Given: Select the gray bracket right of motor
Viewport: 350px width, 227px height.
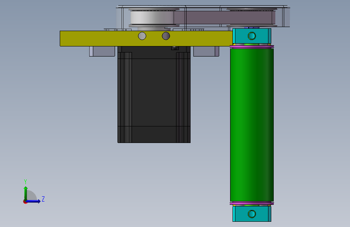Looking at the screenshot, I should pos(206,51).
